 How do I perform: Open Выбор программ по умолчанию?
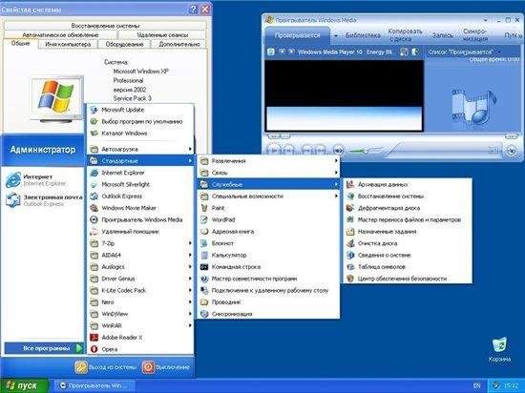tap(140, 121)
